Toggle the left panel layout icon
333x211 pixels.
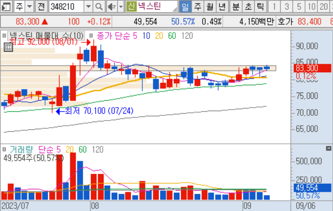[6, 7]
